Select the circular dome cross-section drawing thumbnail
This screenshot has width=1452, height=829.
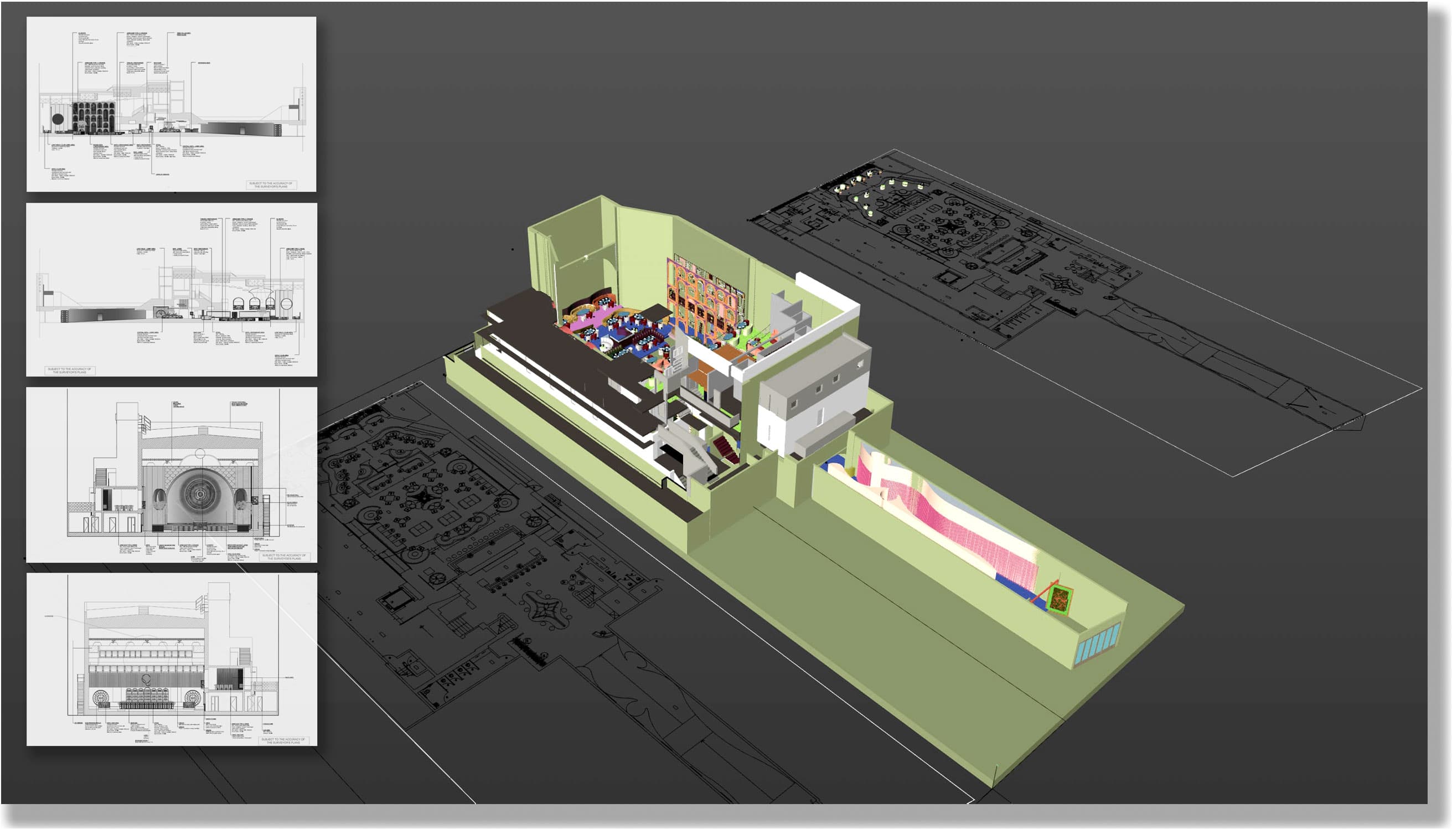coord(170,474)
